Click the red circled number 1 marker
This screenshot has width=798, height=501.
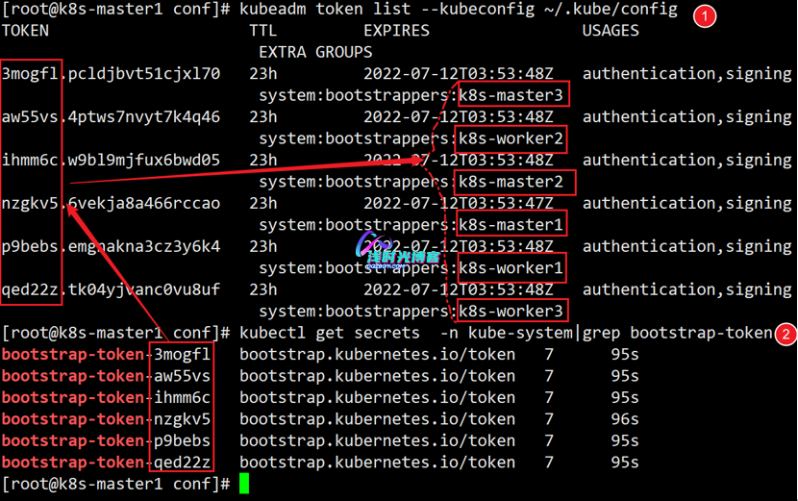point(705,16)
